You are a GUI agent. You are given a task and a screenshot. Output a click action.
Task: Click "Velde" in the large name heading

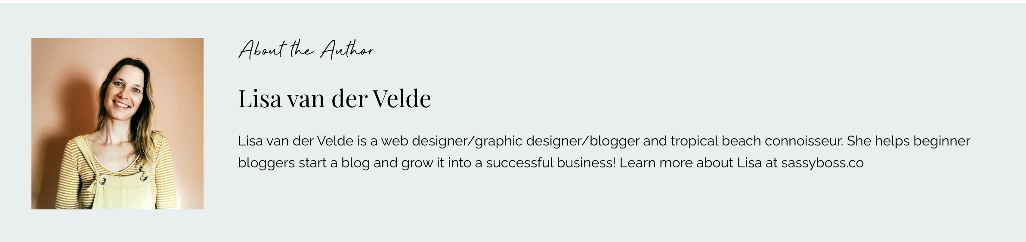click(402, 99)
